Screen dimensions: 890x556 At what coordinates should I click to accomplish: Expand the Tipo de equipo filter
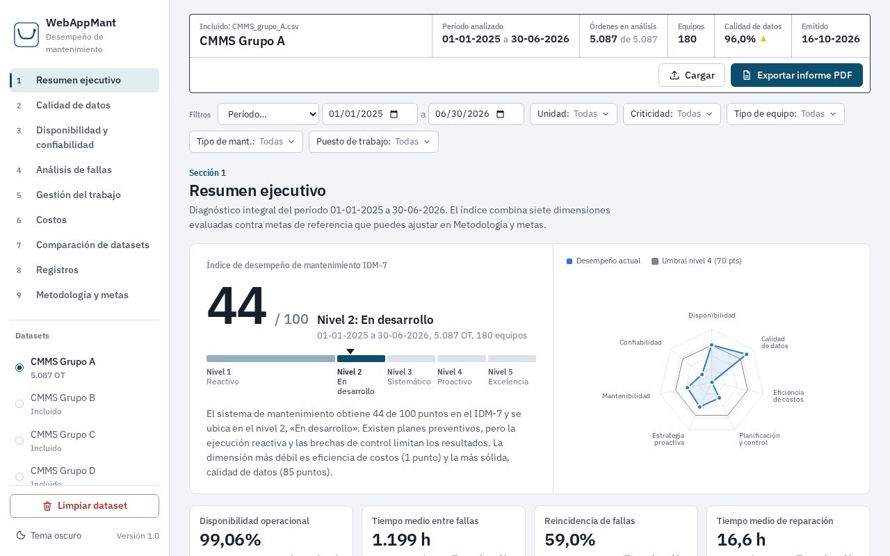[x=786, y=114]
